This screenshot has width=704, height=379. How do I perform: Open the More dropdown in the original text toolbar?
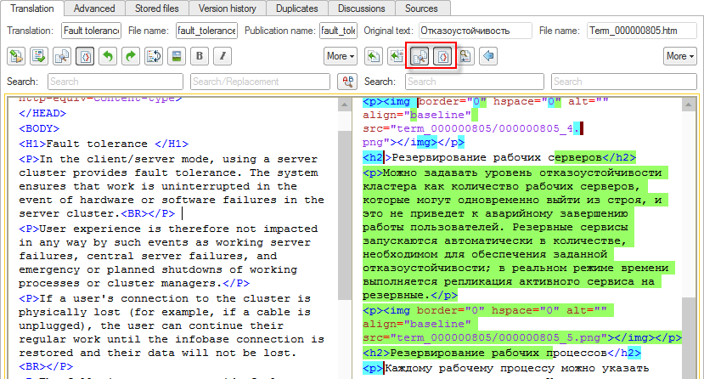click(679, 56)
